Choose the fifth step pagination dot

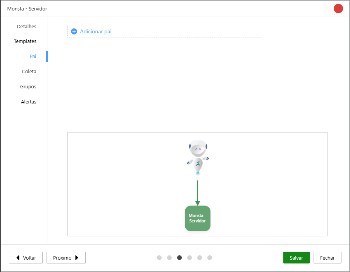pos(200,258)
